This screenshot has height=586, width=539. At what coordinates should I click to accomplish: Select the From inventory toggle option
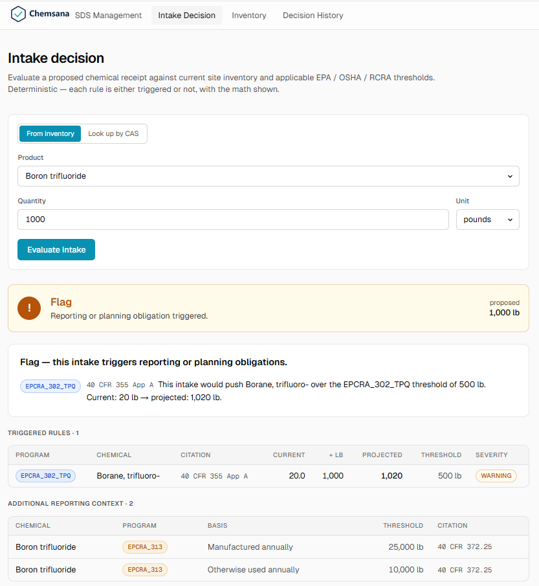[50, 133]
